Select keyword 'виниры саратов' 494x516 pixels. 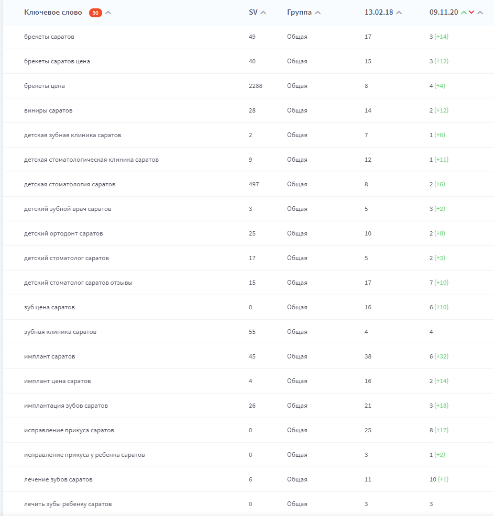click(48, 110)
